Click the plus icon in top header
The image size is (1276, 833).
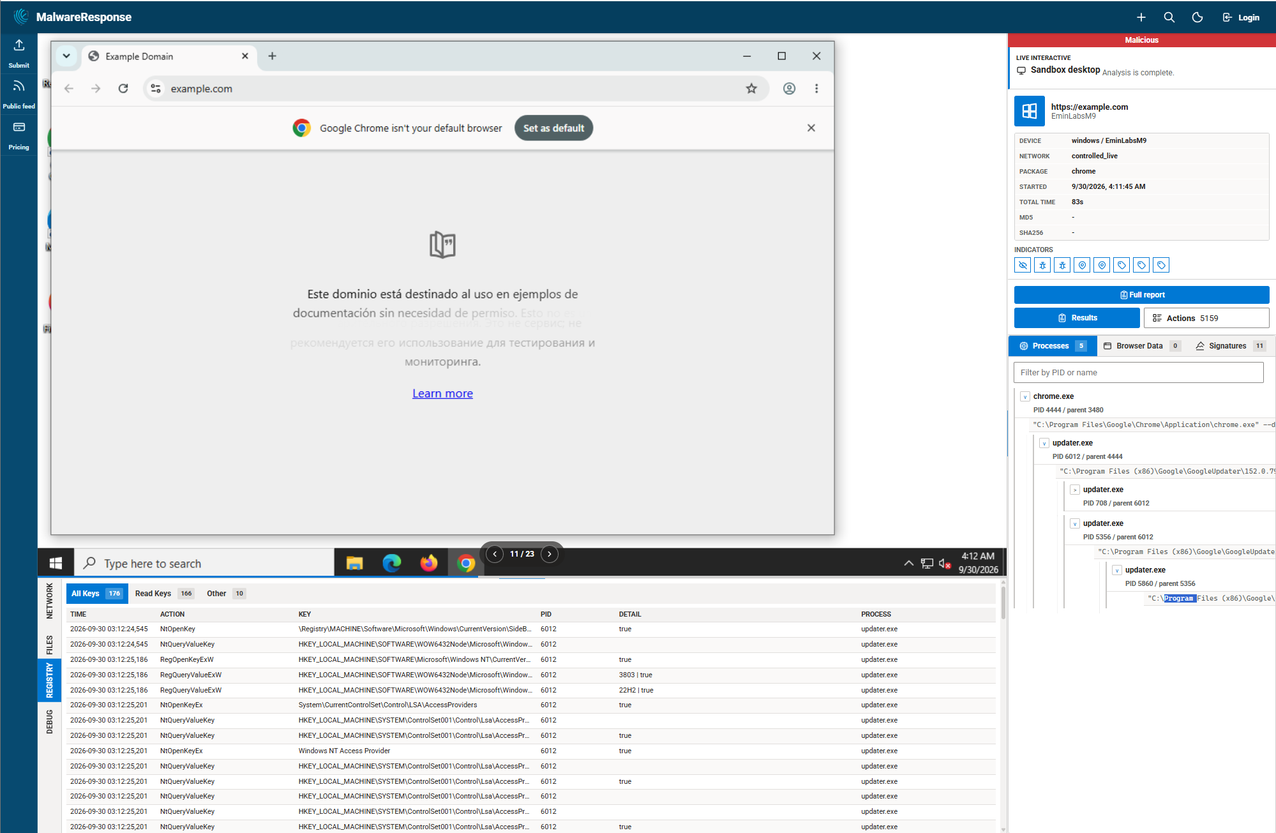click(1141, 17)
